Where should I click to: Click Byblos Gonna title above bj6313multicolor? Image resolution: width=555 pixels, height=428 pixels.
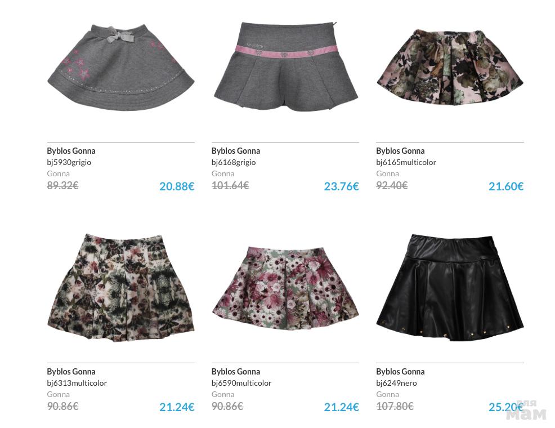(71, 372)
